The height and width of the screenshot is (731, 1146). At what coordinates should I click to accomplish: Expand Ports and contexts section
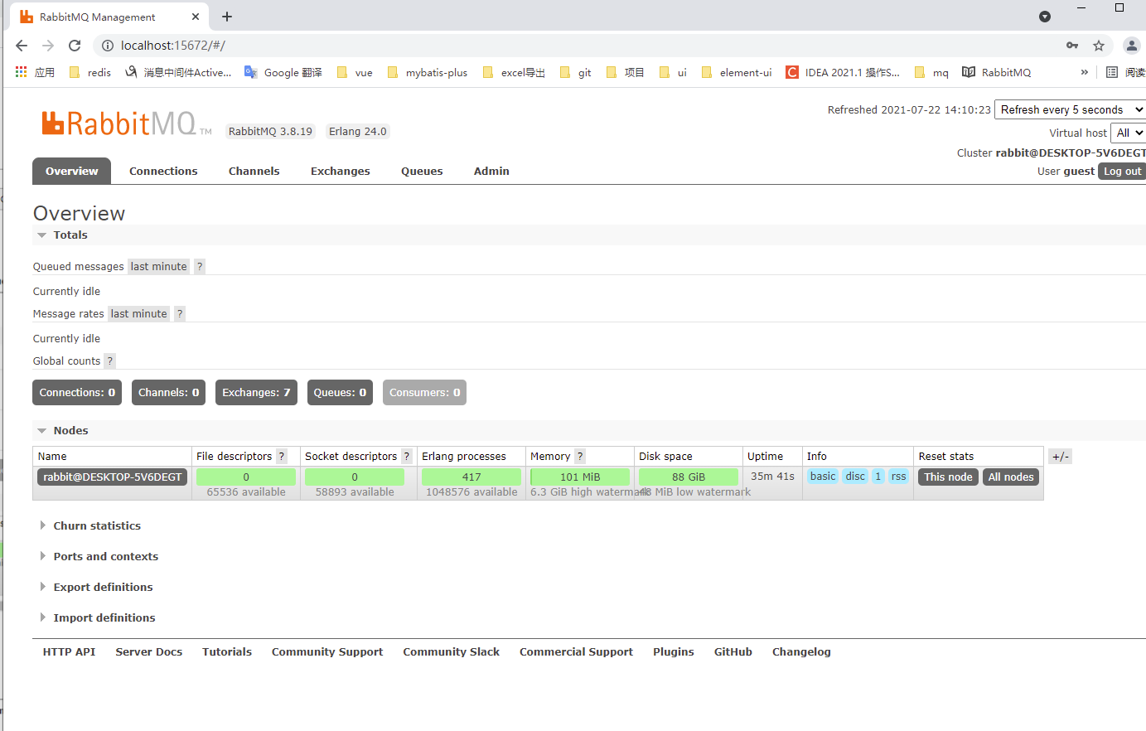point(99,556)
